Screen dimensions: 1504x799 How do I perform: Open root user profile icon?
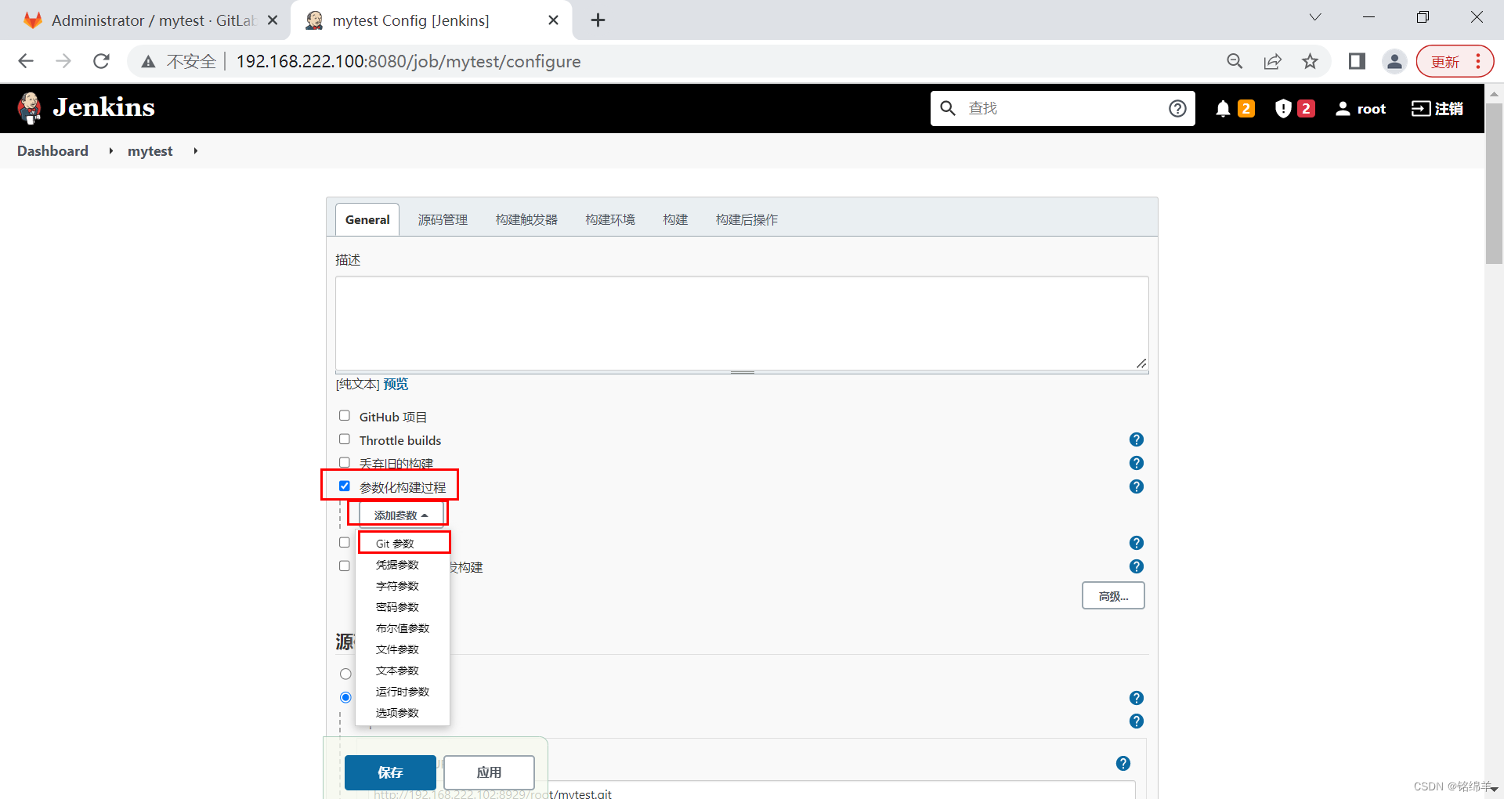click(1343, 109)
